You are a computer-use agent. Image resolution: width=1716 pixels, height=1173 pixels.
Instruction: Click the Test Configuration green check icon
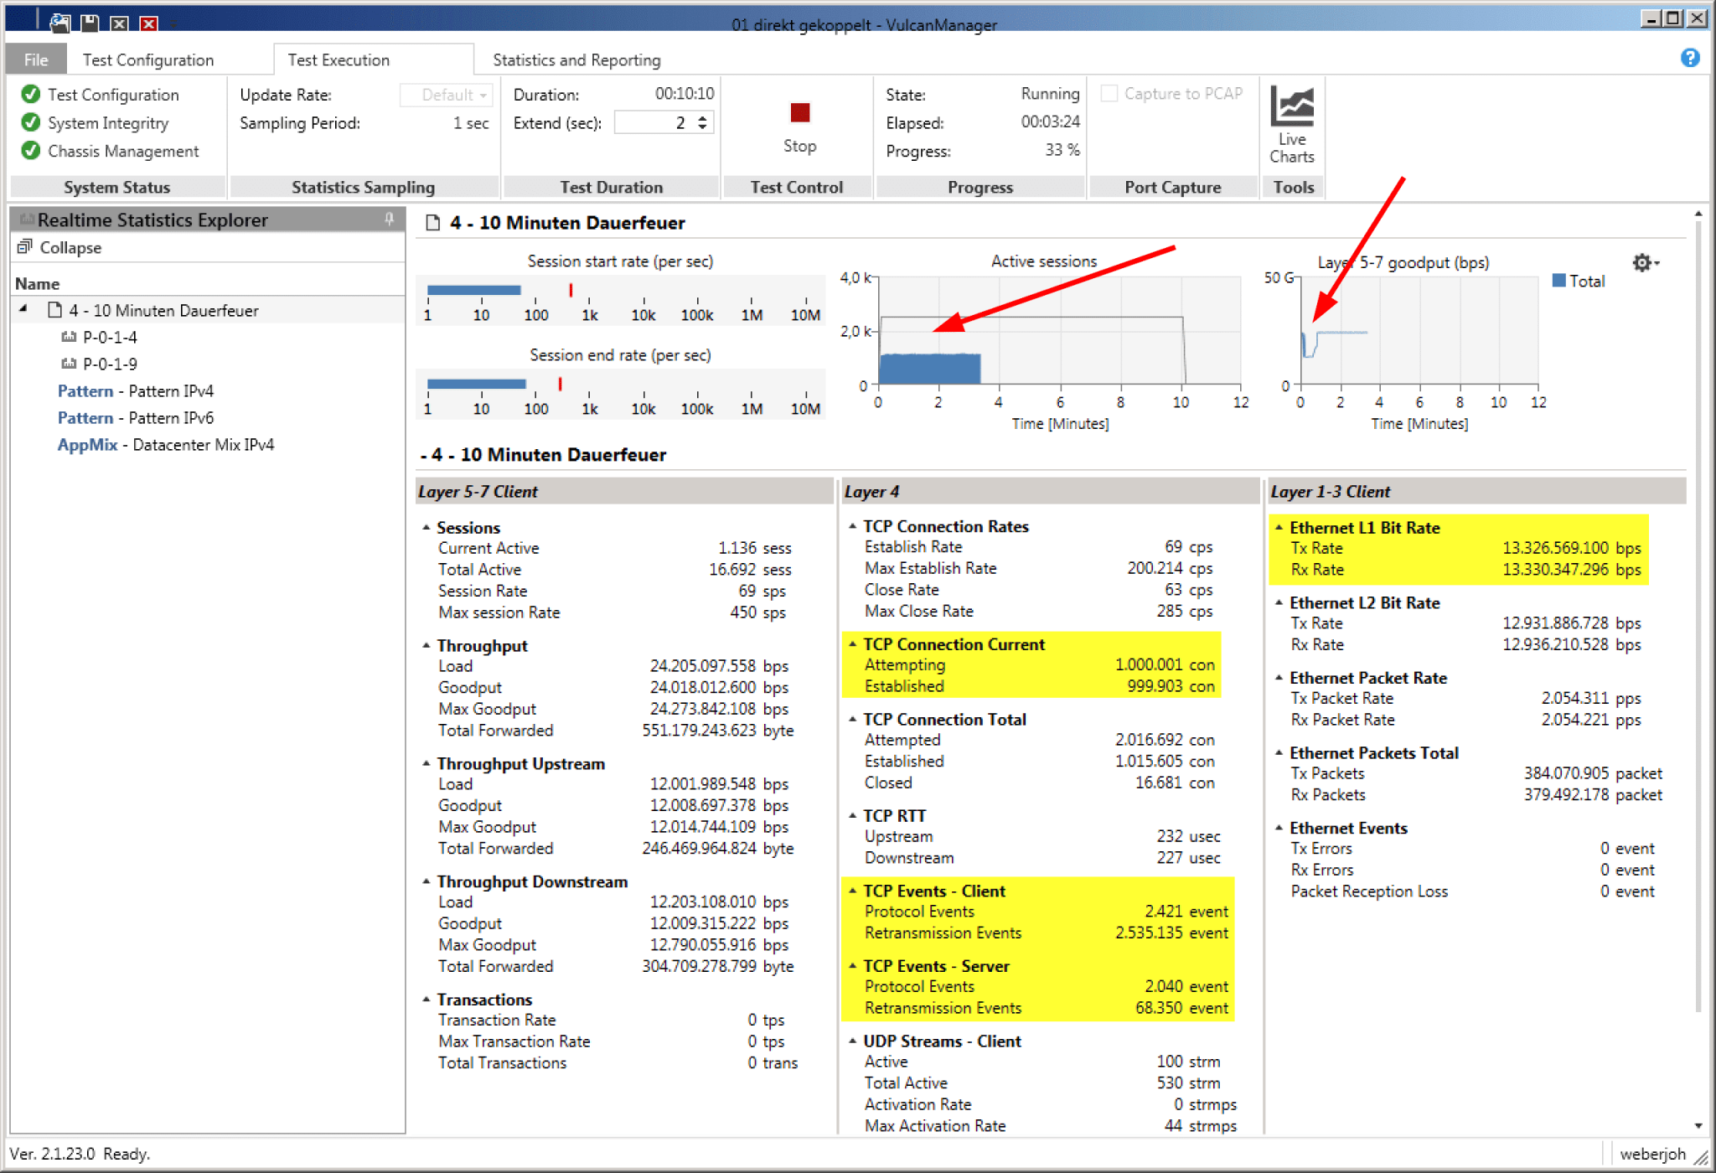pyautogui.click(x=31, y=94)
